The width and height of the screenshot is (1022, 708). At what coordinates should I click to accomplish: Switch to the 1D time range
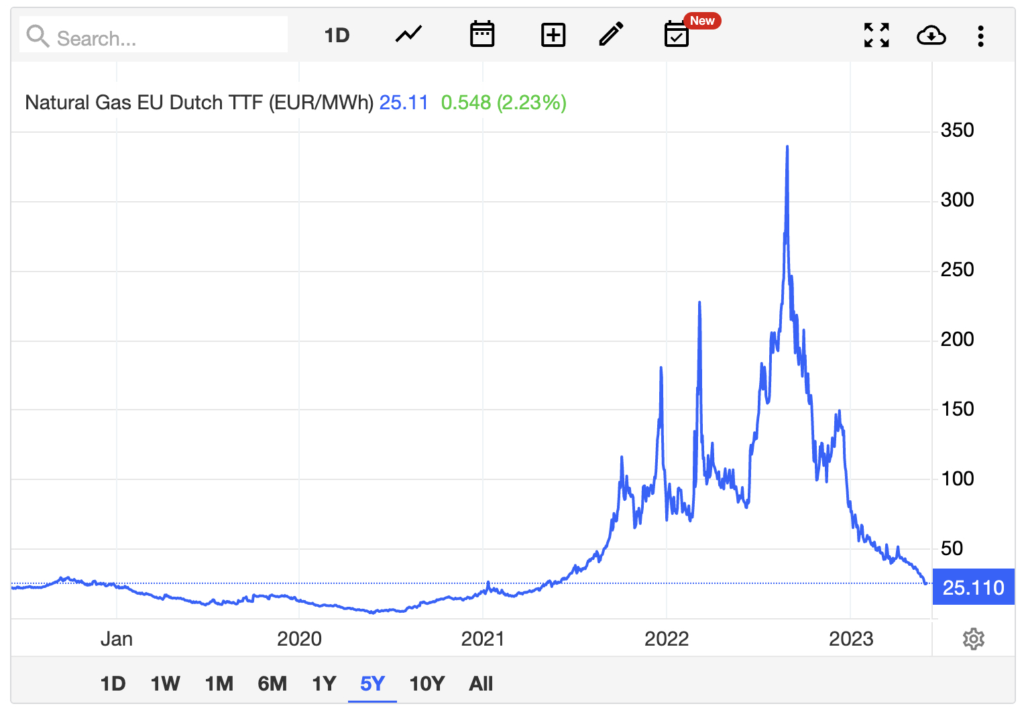point(113,684)
